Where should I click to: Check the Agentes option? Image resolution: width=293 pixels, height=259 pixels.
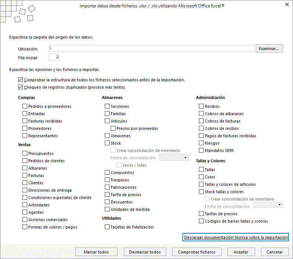click(25, 212)
